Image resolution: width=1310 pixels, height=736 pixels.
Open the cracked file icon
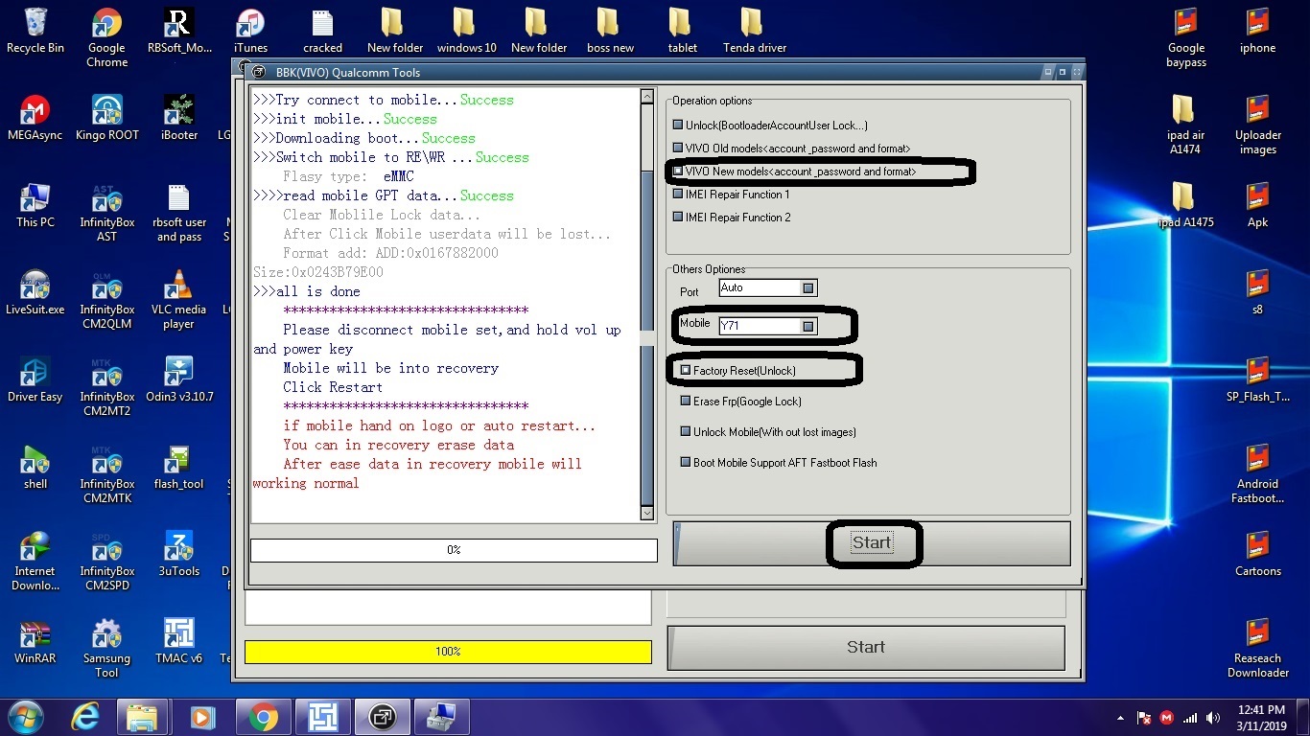tap(322, 31)
